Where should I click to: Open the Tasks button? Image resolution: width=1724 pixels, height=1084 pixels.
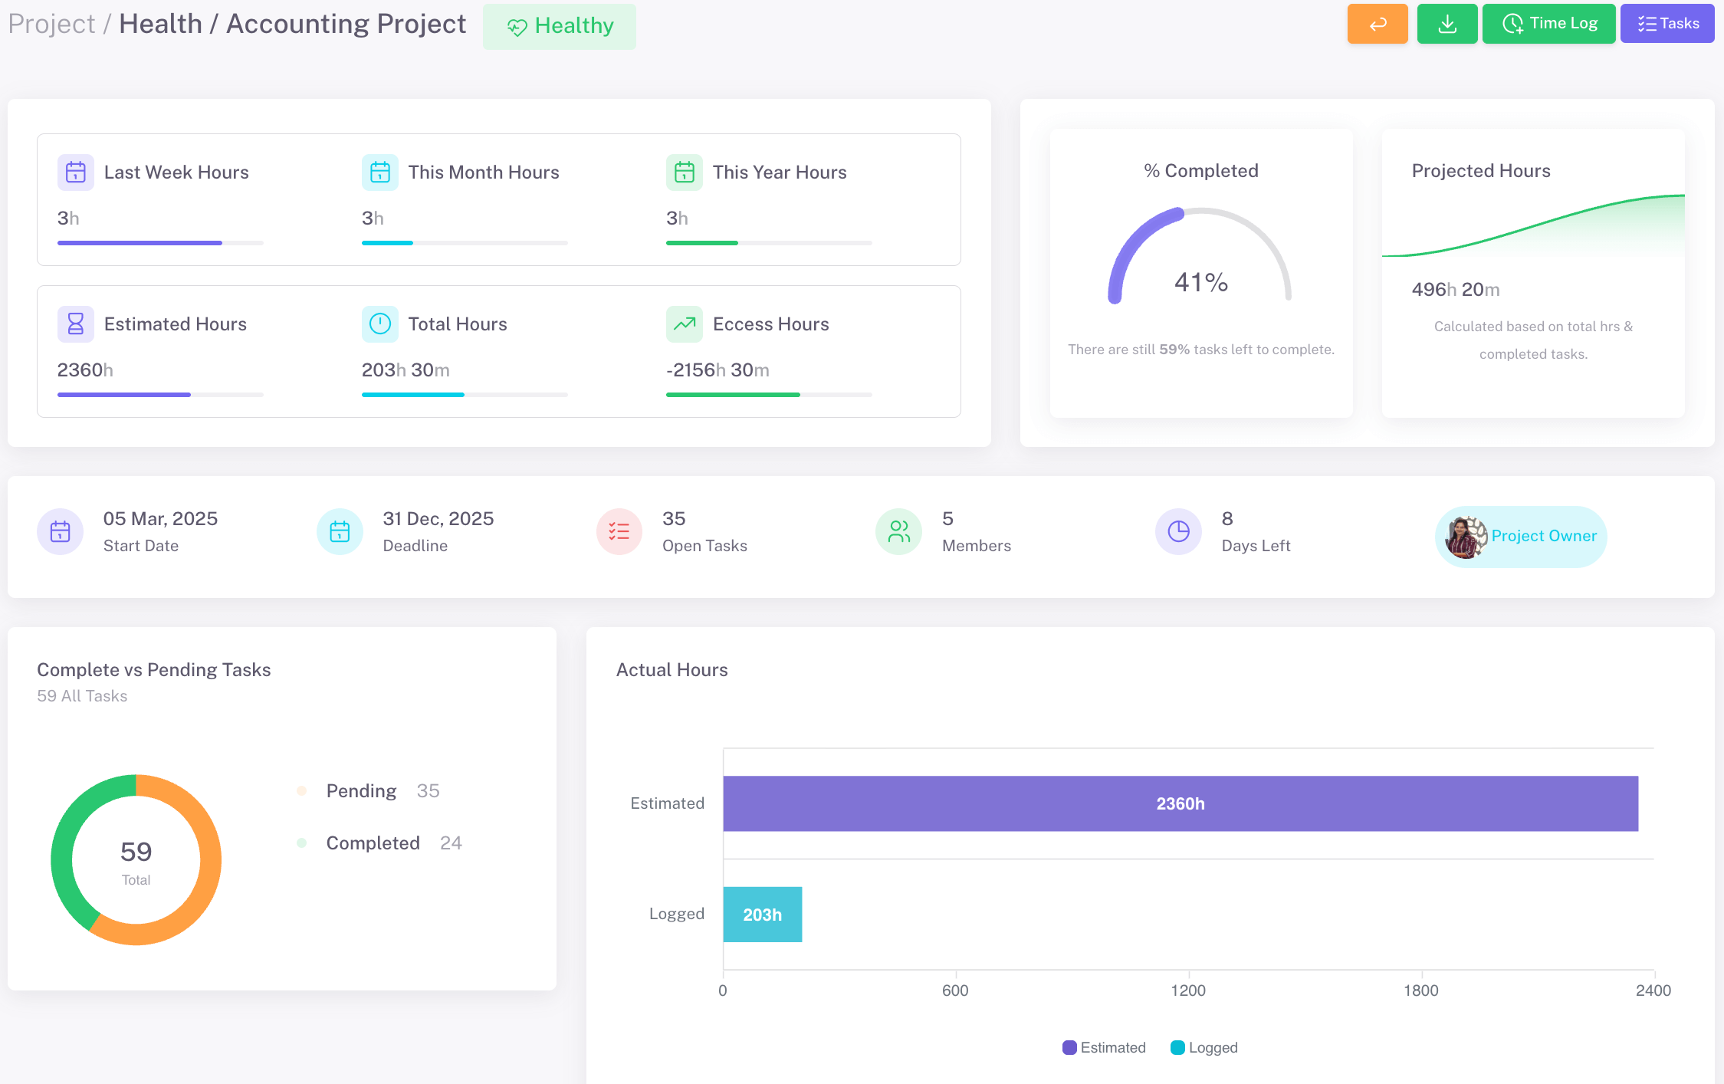point(1667,24)
